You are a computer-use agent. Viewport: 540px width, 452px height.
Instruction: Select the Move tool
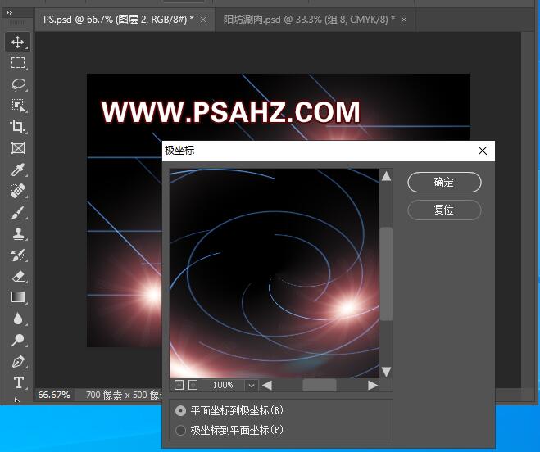(x=17, y=42)
